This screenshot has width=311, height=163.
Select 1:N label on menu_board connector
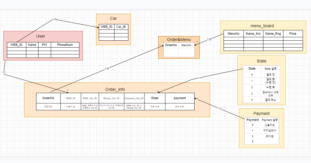[209, 40]
